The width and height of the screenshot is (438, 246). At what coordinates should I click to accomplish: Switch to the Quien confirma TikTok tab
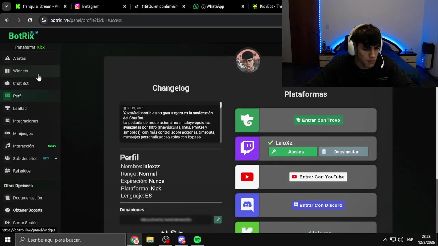[159, 6]
